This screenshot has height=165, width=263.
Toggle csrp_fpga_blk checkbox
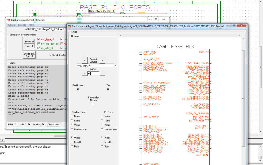click(x=39, y=39)
